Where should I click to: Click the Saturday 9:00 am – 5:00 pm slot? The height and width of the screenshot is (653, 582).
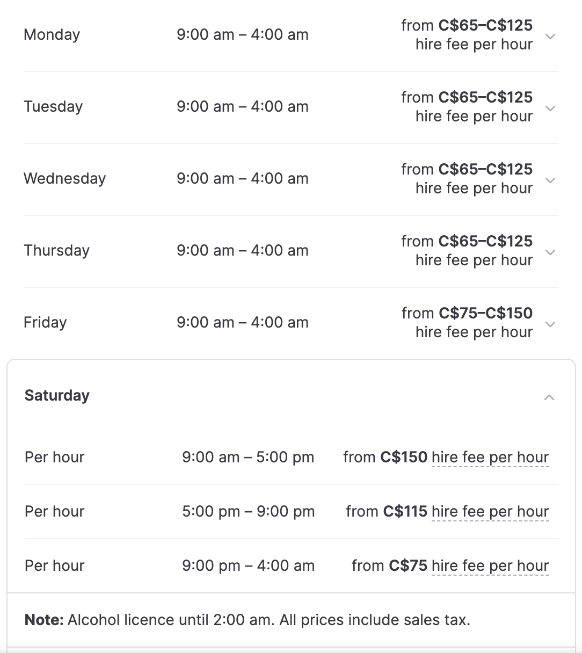click(248, 458)
